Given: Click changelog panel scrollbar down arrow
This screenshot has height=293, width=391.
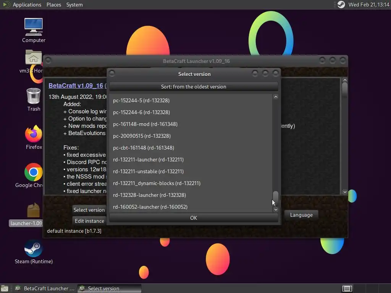Looking at the screenshot, I should pos(345,192).
